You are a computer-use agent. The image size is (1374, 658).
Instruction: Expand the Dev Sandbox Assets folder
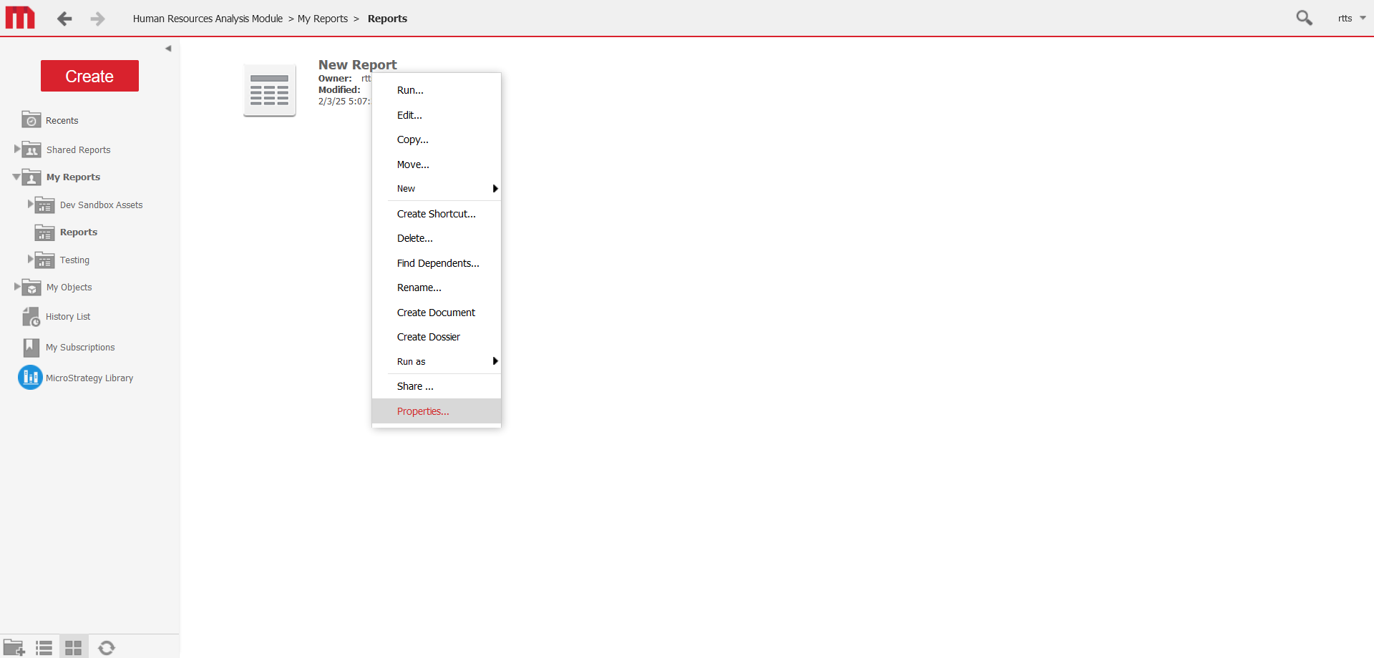pos(29,205)
